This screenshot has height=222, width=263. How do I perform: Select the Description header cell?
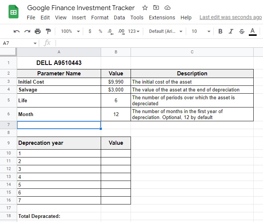(x=192, y=74)
